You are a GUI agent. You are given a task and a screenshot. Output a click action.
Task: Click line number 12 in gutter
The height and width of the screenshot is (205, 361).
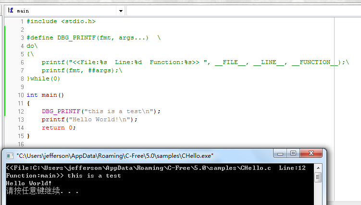[21, 112]
